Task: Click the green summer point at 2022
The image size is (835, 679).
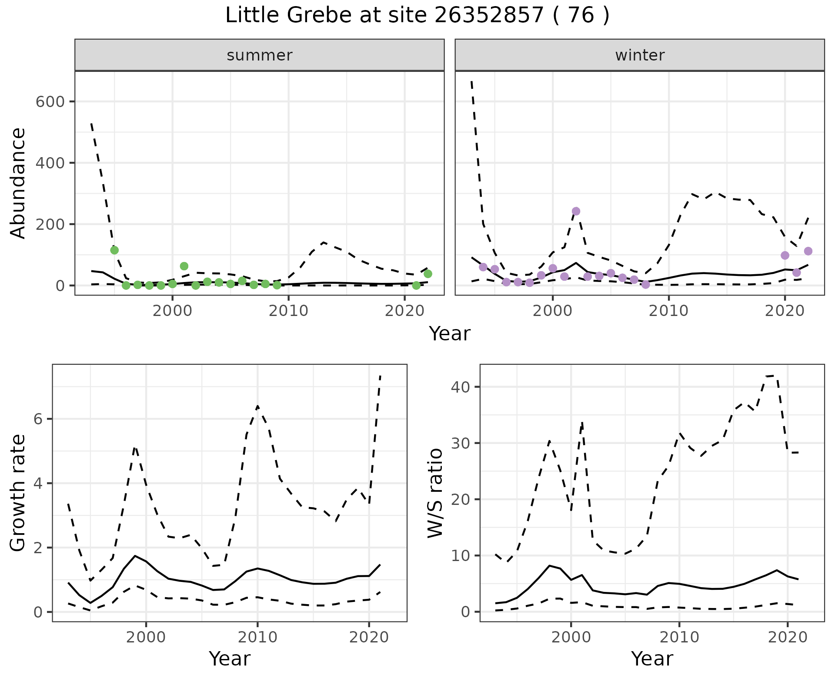Action: tap(428, 273)
